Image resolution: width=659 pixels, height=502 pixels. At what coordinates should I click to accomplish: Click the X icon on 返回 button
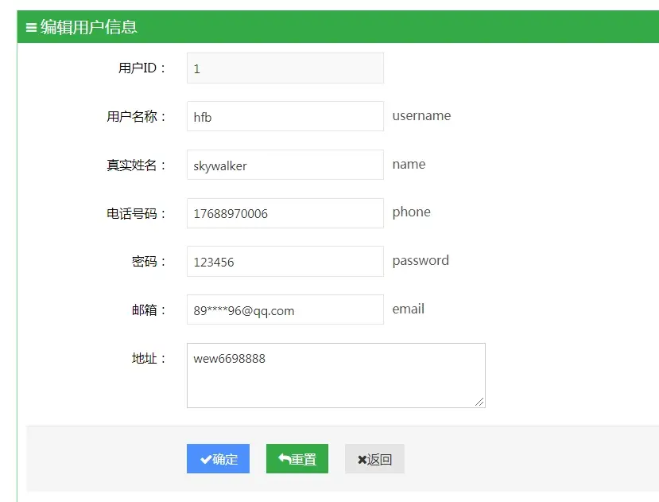(x=362, y=460)
